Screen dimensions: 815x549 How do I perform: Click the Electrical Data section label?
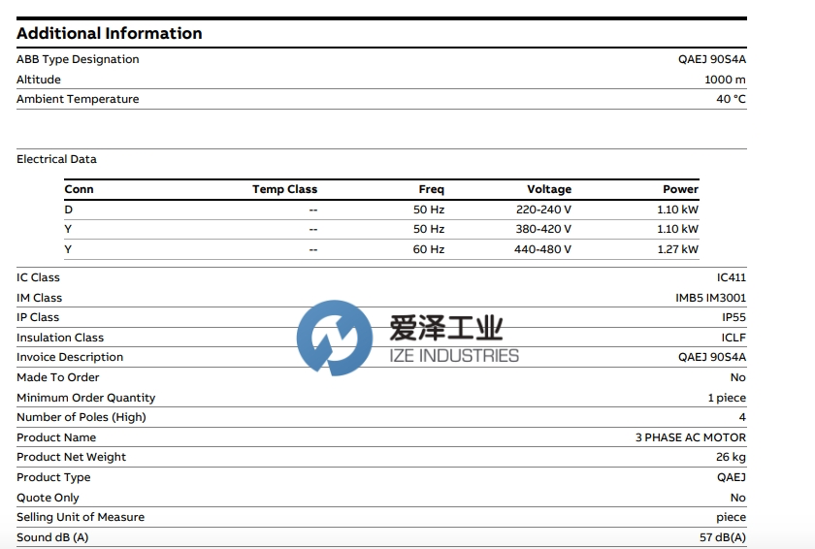[56, 159]
